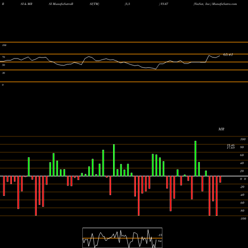
Task: Click the 'SI(TM)' header label
Action: tap(94, 4)
